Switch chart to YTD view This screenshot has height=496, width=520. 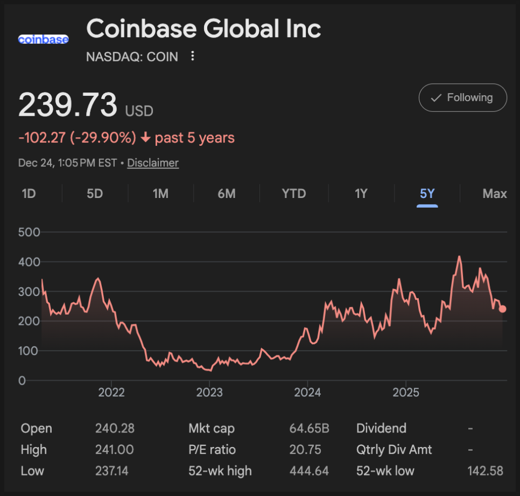coord(294,194)
